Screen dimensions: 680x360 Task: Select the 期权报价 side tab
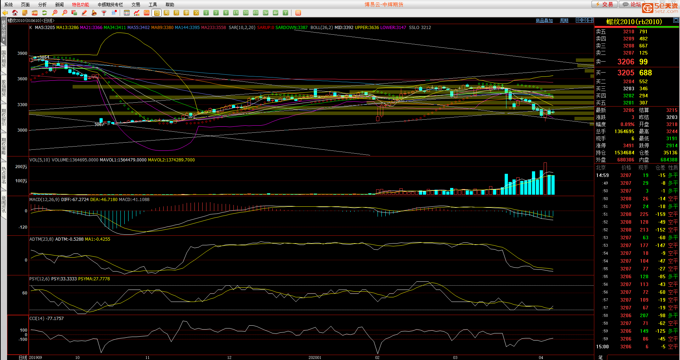point(4,118)
